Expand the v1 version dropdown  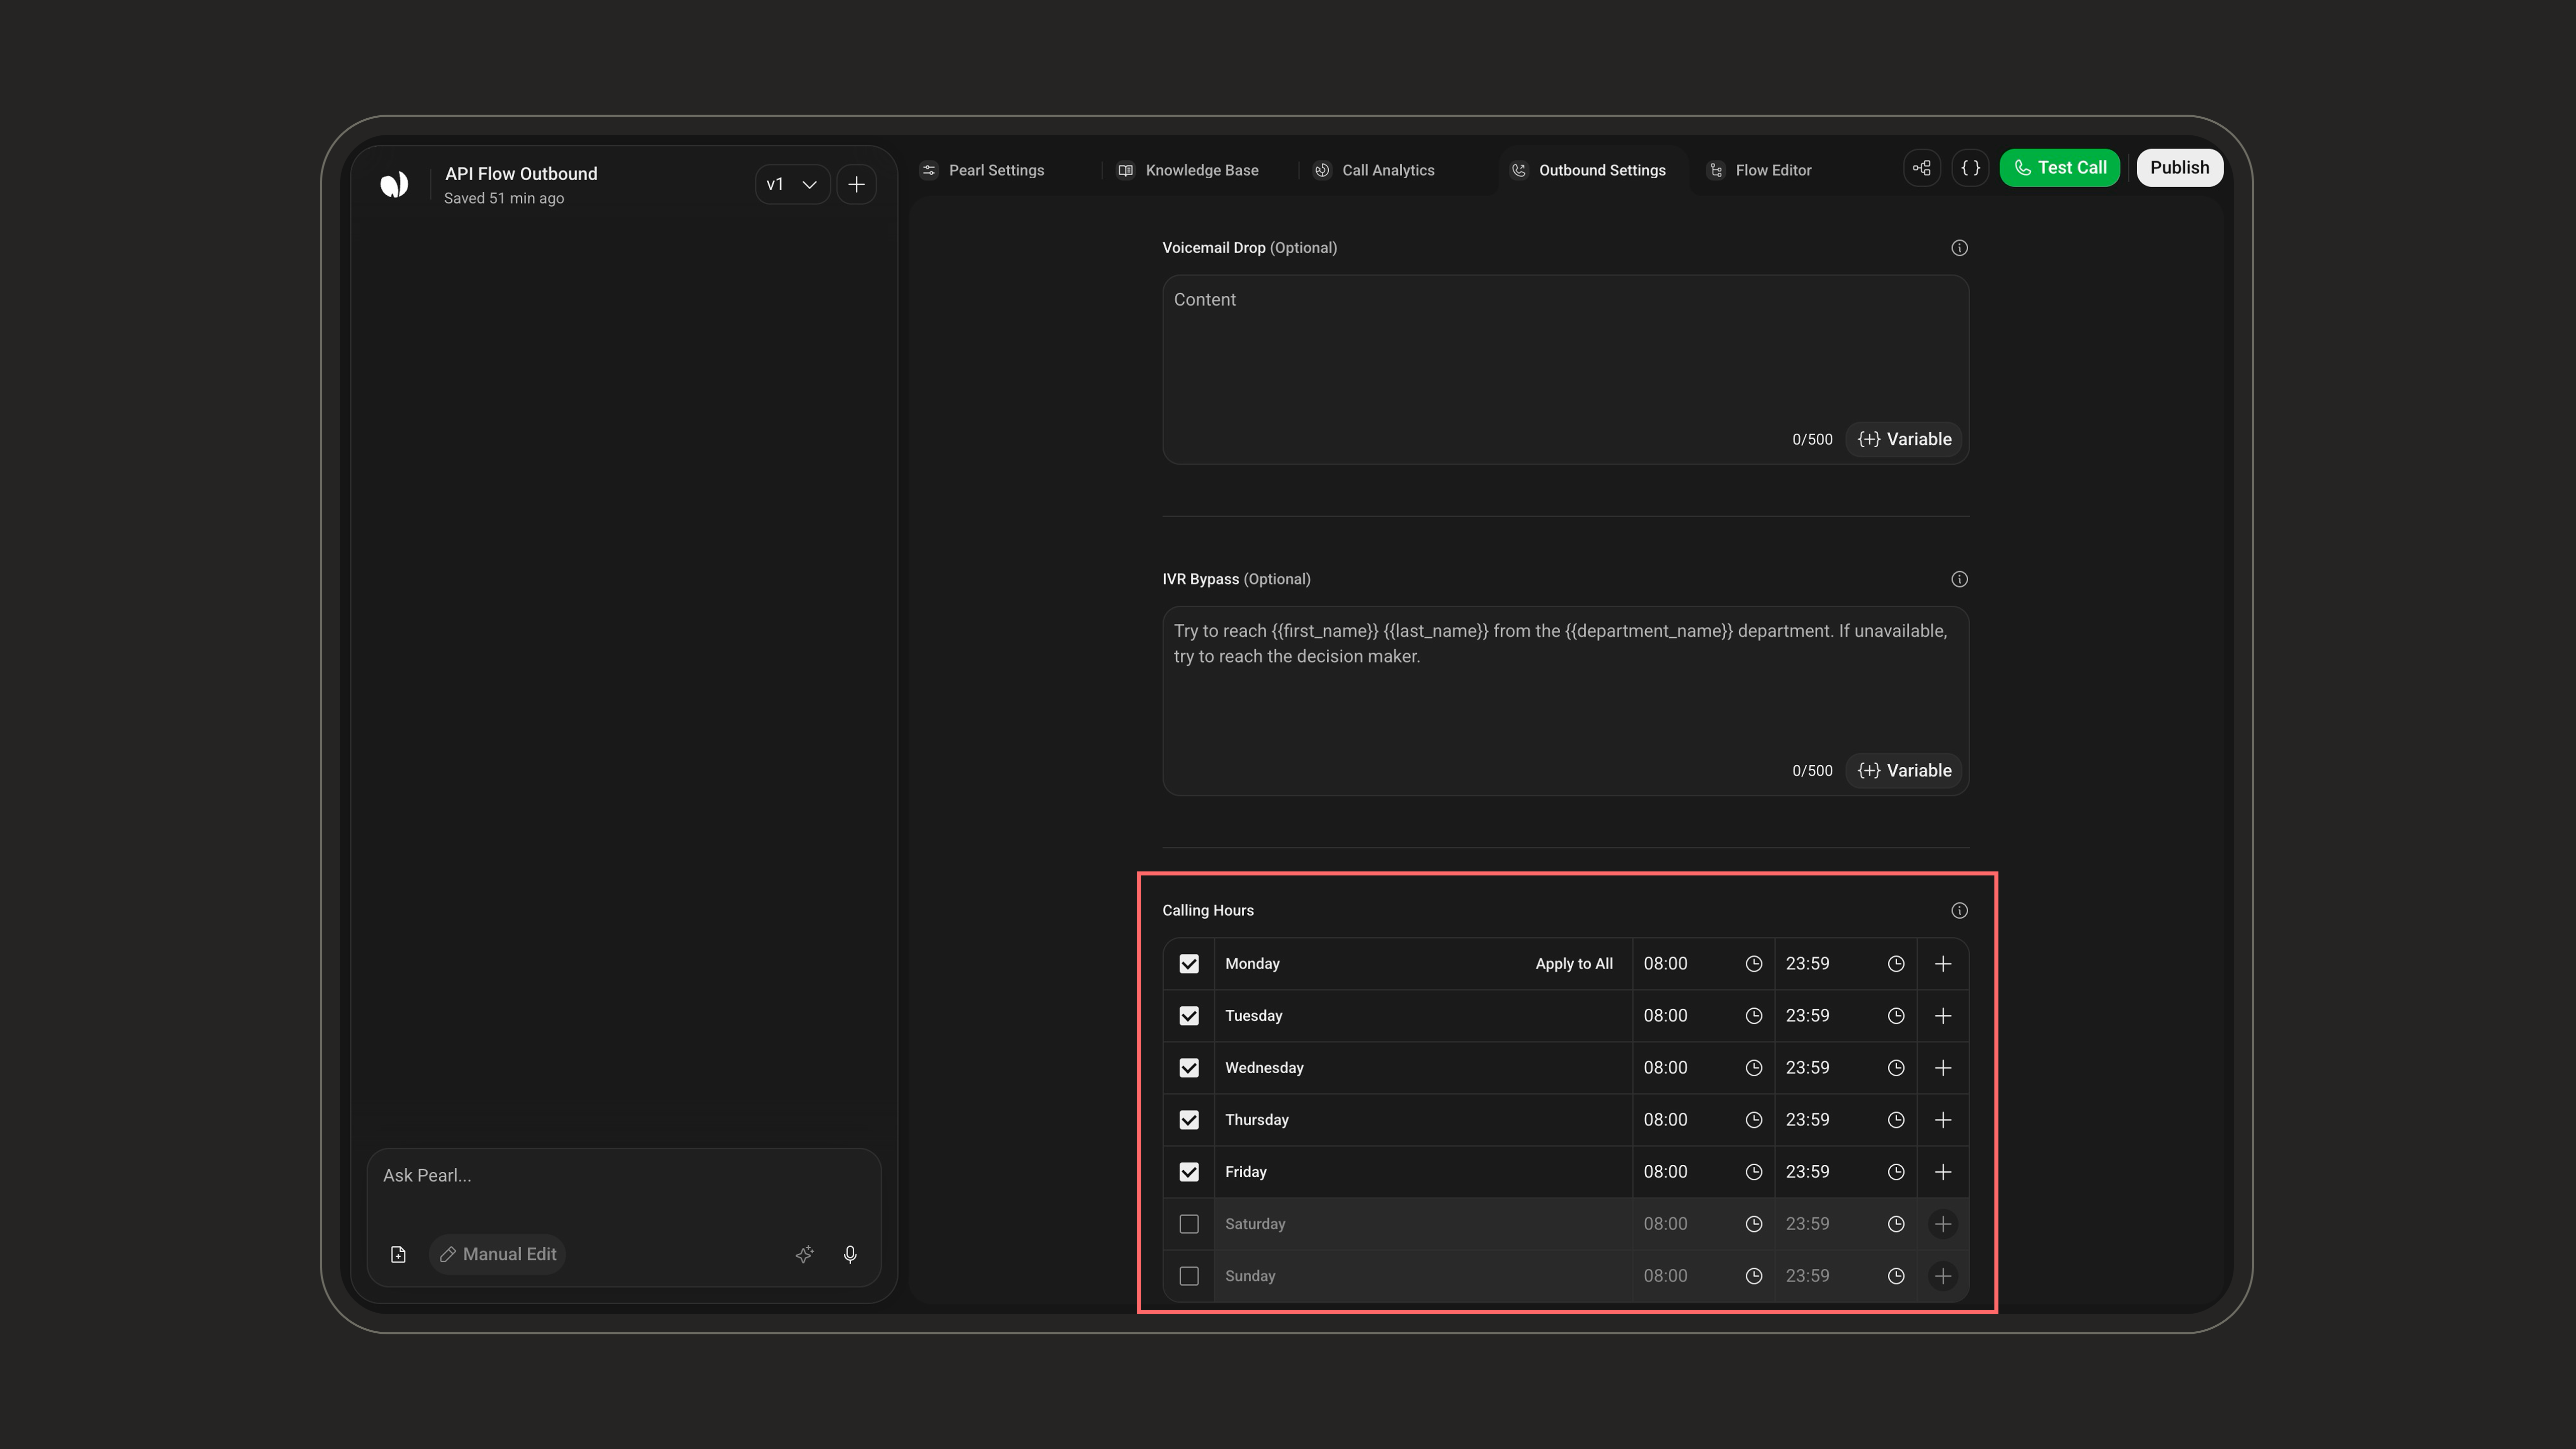click(x=792, y=184)
